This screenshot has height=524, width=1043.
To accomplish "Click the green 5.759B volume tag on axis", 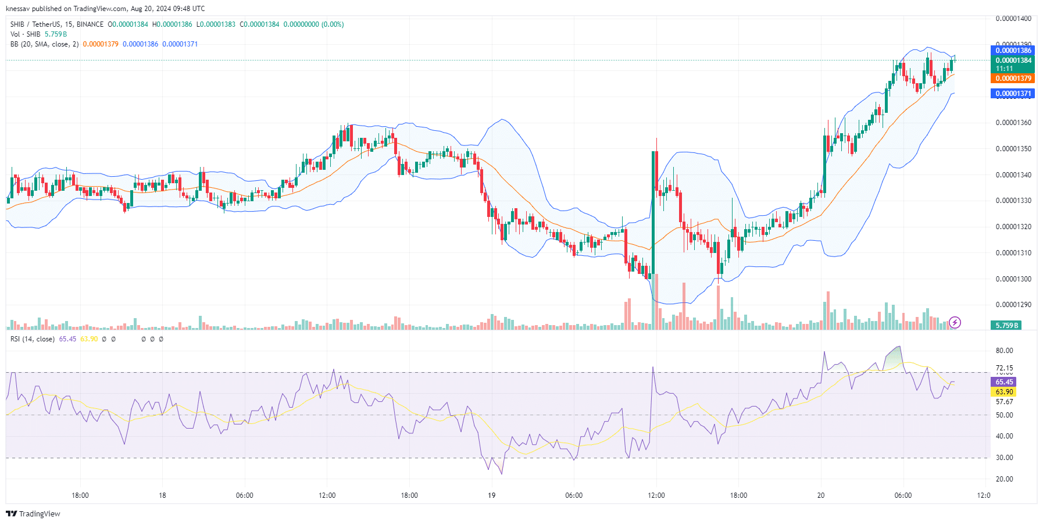I will (x=1006, y=326).
